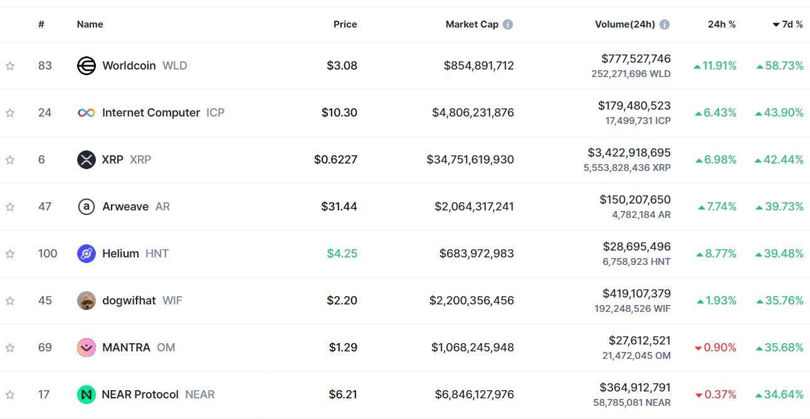The width and height of the screenshot is (810, 419).
Task: Star Worldcoin to add to watchlist
Action: pyautogui.click(x=10, y=66)
